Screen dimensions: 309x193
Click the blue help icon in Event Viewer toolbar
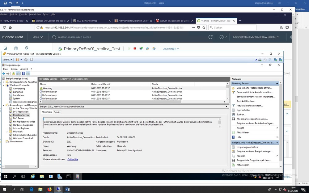pyautogui.click(x=23, y=74)
